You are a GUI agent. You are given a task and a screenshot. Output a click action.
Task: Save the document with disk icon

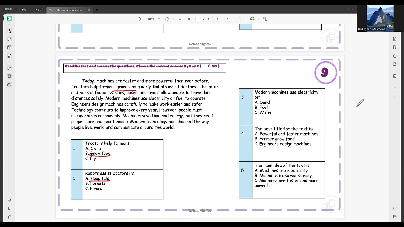[395, 76]
